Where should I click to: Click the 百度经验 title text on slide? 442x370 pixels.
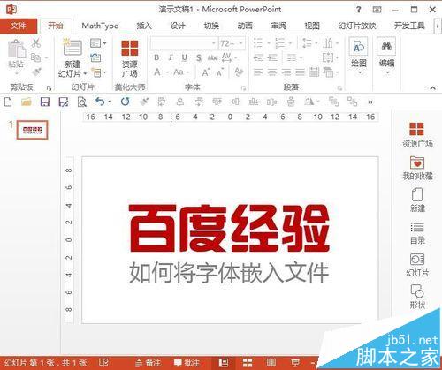[229, 229]
